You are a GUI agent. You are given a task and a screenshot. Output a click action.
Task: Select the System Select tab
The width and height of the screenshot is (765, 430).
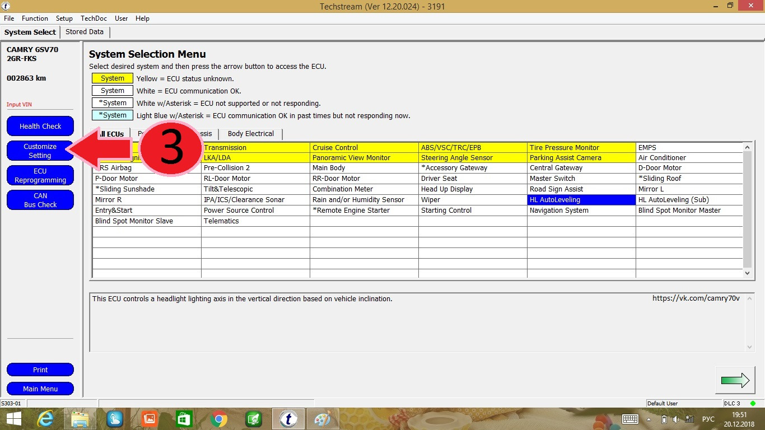pos(30,32)
